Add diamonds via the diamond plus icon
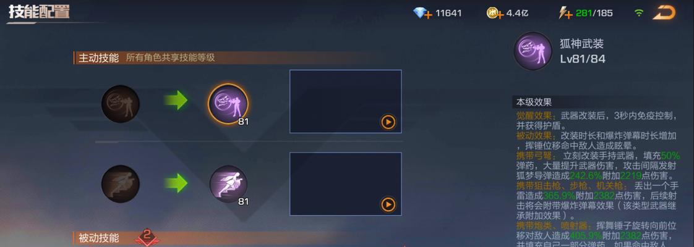Image resolution: width=694 pixels, height=247 pixels. (x=422, y=13)
